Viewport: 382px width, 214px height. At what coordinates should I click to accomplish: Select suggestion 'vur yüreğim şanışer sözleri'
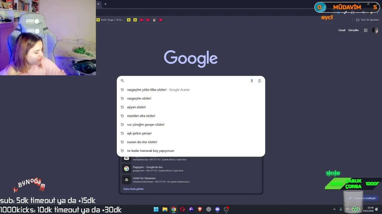point(191,125)
